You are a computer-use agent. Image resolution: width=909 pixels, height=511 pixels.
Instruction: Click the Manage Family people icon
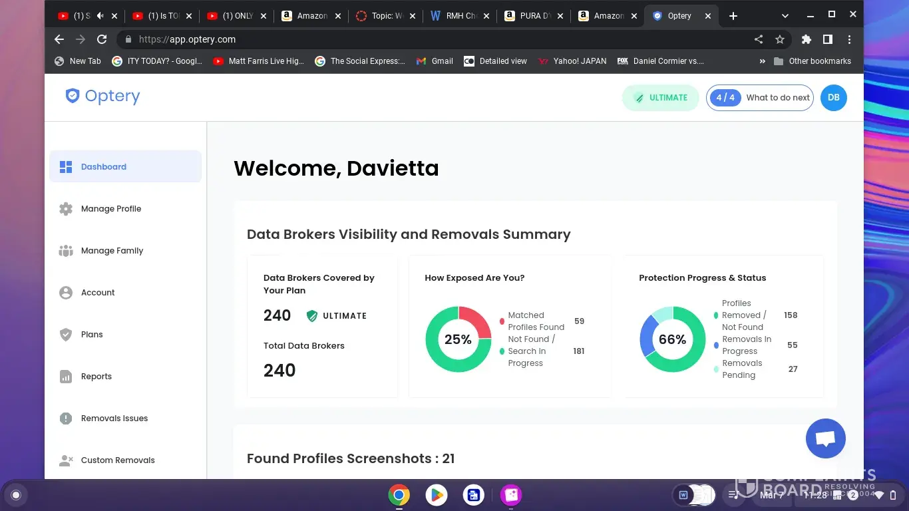(x=66, y=251)
